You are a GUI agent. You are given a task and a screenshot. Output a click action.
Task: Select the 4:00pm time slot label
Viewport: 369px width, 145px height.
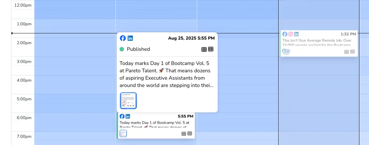tap(24, 80)
